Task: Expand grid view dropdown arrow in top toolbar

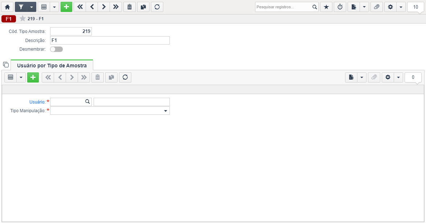Action: click(54, 7)
